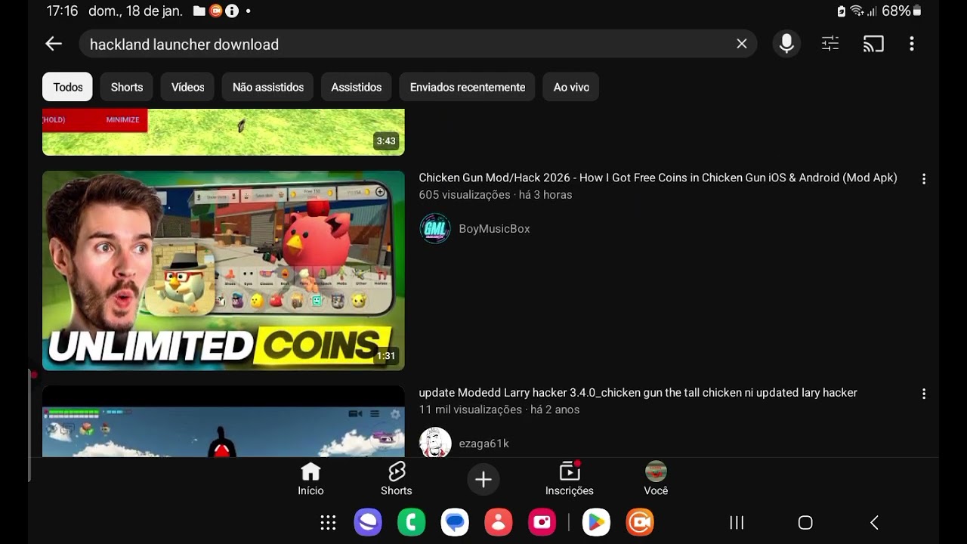This screenshot has width=967, height=544.
Task: Tap the system back navigation button
Action: point(874,522)
